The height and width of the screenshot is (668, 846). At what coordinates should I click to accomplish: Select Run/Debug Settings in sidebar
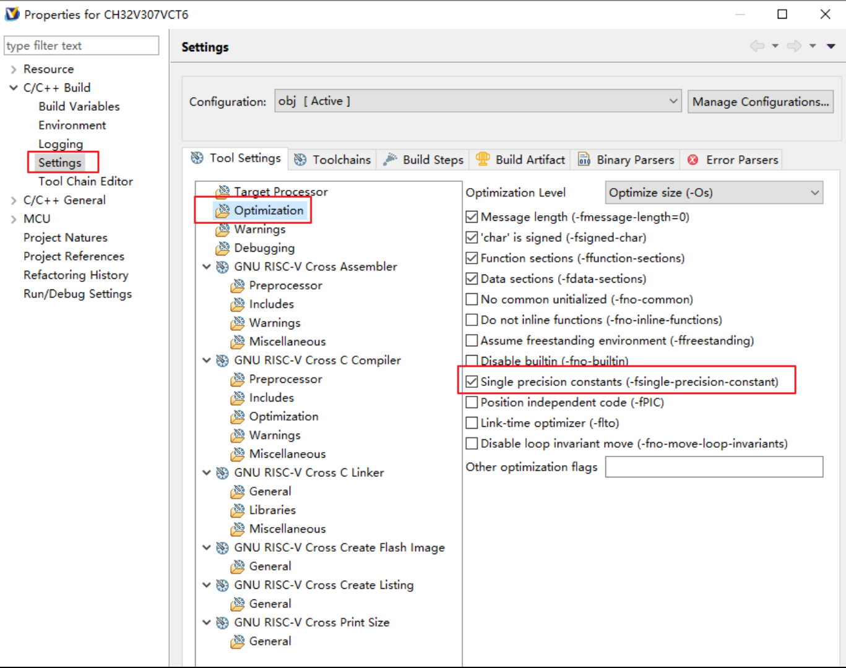pyautogui.click(x=78, y=294)
